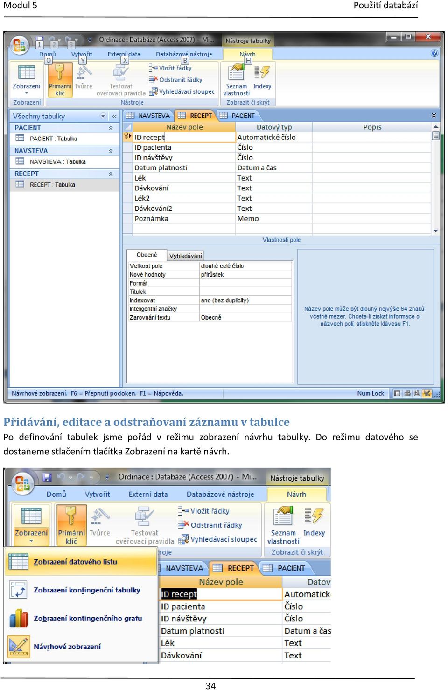Click the Redo arrow in the lower screenshot
The height and width of the screenshot is (690, 448).
[x=81, y=477]
